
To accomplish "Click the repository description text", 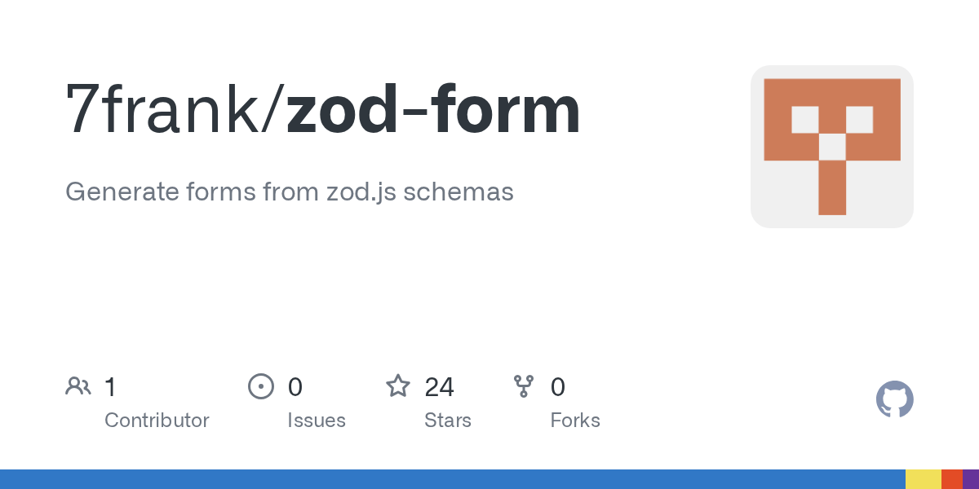I will (289, 192).
